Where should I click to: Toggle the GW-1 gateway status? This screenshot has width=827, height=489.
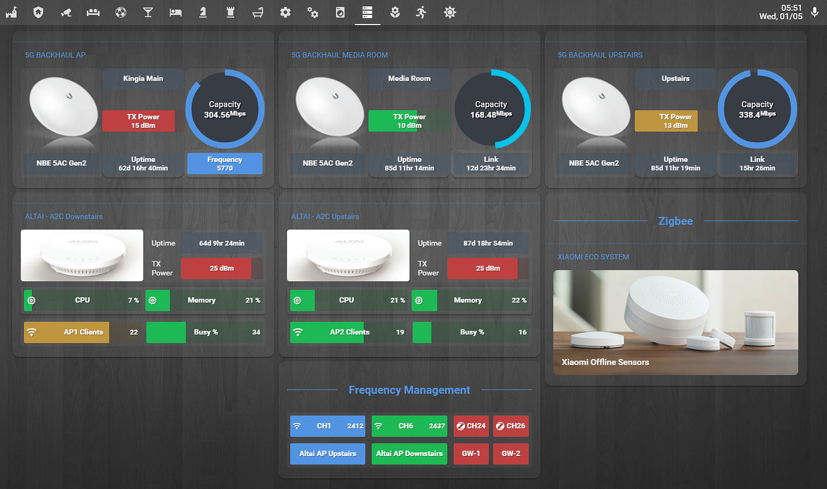pos(471,454)
